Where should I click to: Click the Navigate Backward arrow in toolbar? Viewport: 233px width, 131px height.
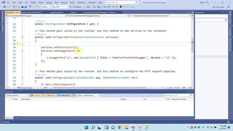pos(4,7)
